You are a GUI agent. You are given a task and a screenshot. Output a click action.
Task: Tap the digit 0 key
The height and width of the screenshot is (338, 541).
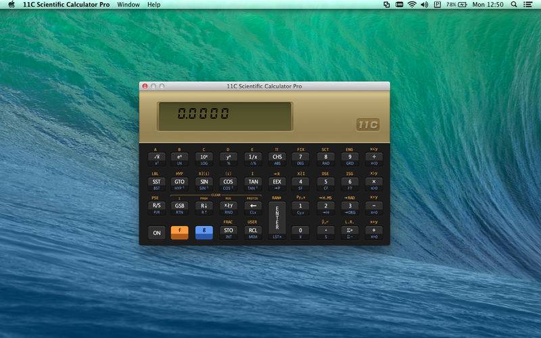point(300,233)
